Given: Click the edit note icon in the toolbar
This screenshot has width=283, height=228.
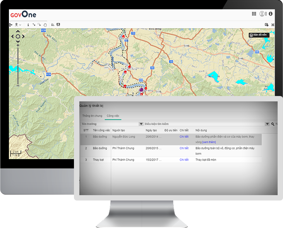Looking at the screenshot, I should pos(266,25).
